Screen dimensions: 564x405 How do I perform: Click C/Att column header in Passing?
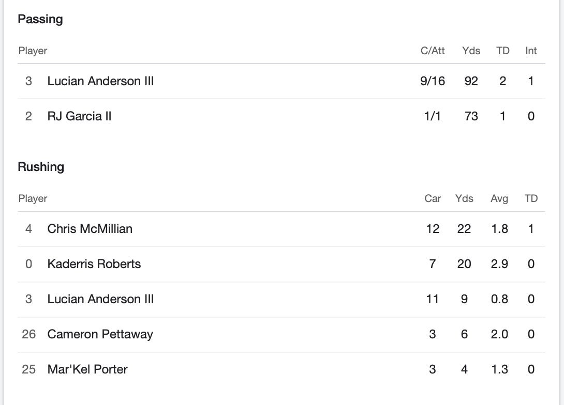(x=433, y=51)
